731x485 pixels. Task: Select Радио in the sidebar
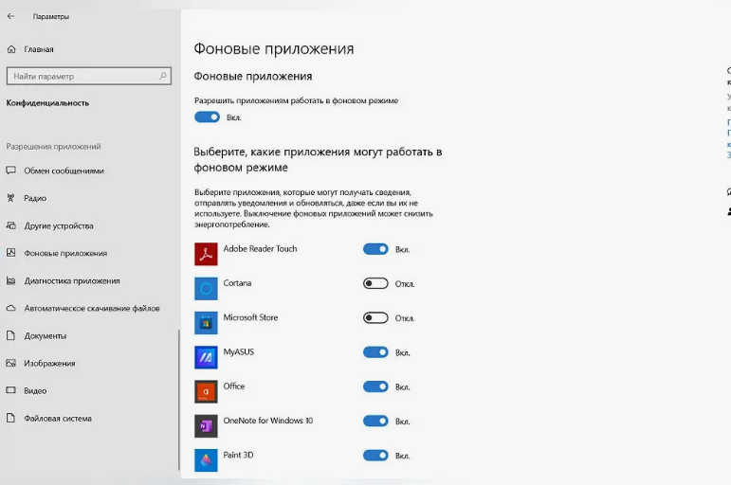[x=35, y=198]
